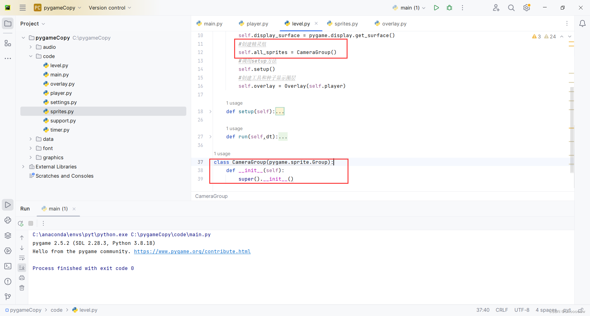Viewport: 590px width, 316px height.
Task: Open the Terminal tool window
Action: click(x=8, y=266)
